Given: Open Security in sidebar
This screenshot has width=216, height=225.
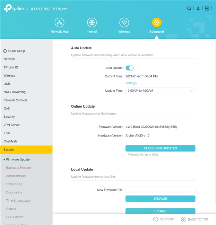Looking at the screenshot, I should [9, 117].
